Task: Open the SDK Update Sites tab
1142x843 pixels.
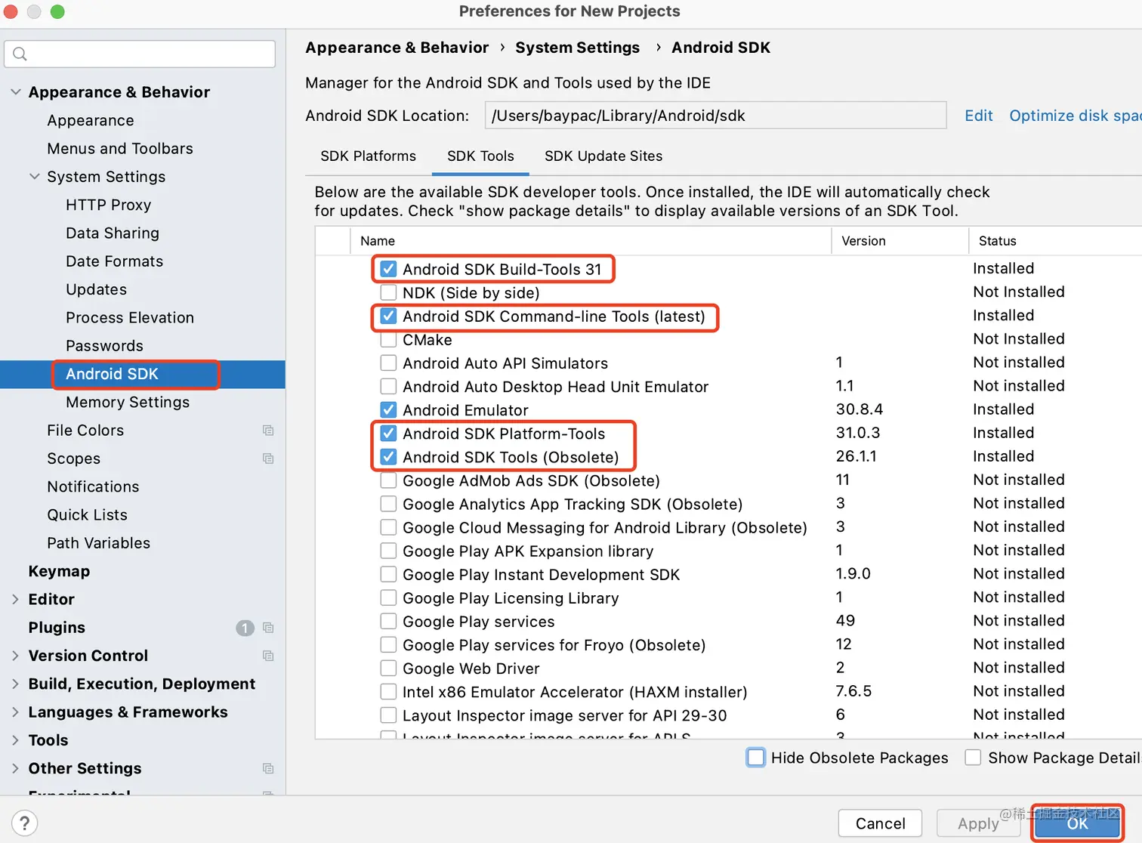Action: tap(603, 156)
